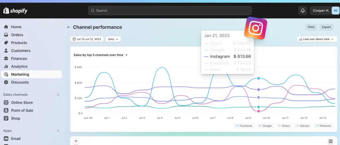This screenshot has width=340, height=145.
Task: Select Marketing in the sidebar
Action: pyautogui.click(x=32, y=74)
